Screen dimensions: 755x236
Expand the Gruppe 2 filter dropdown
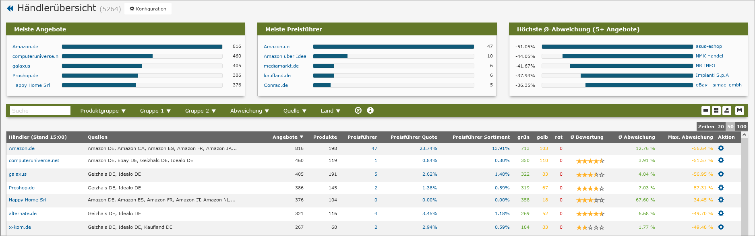[x=201, y=111]
